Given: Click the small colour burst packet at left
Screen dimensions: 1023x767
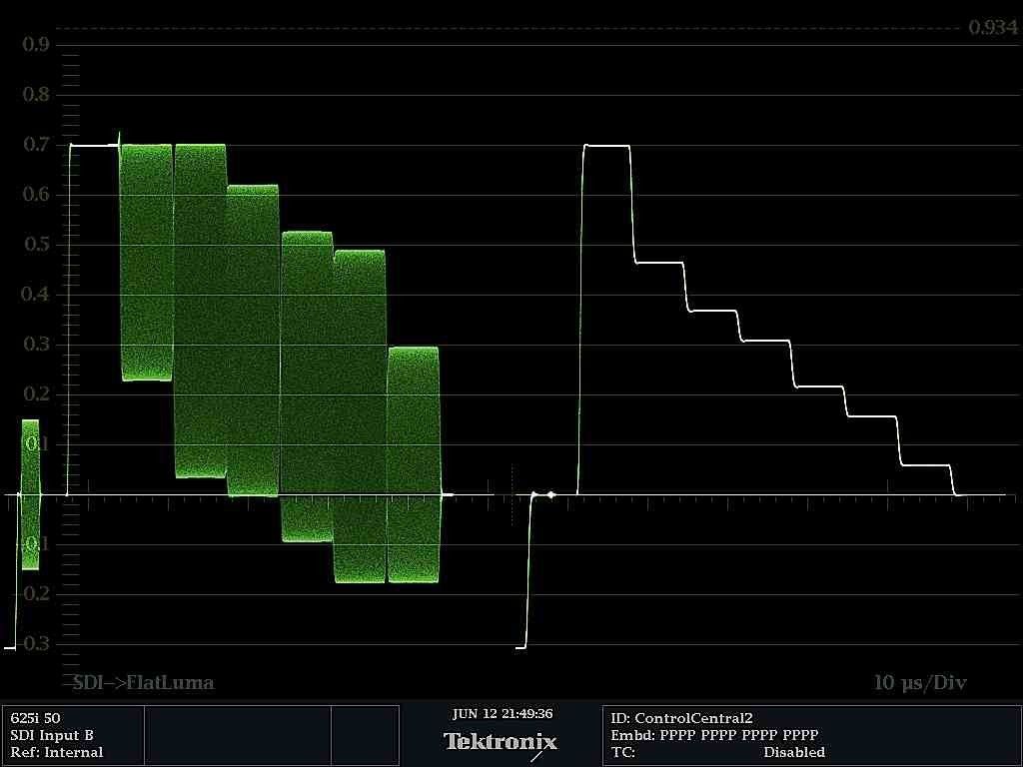Looking at the screenshot, I should 30,494.
